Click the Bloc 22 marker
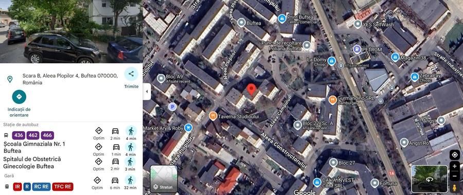 click(298, 125)
